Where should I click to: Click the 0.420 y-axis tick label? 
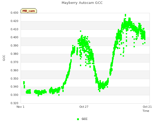(14, 21)
